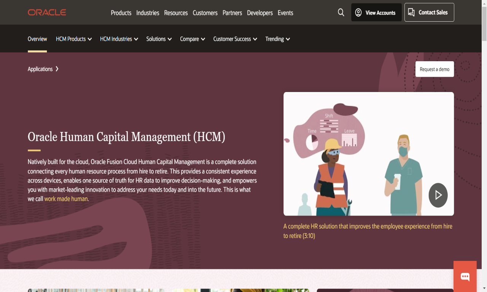487x292 pixels.
Task: Expand the HCM Industries dropdown
Action: (x=119, y=39)
